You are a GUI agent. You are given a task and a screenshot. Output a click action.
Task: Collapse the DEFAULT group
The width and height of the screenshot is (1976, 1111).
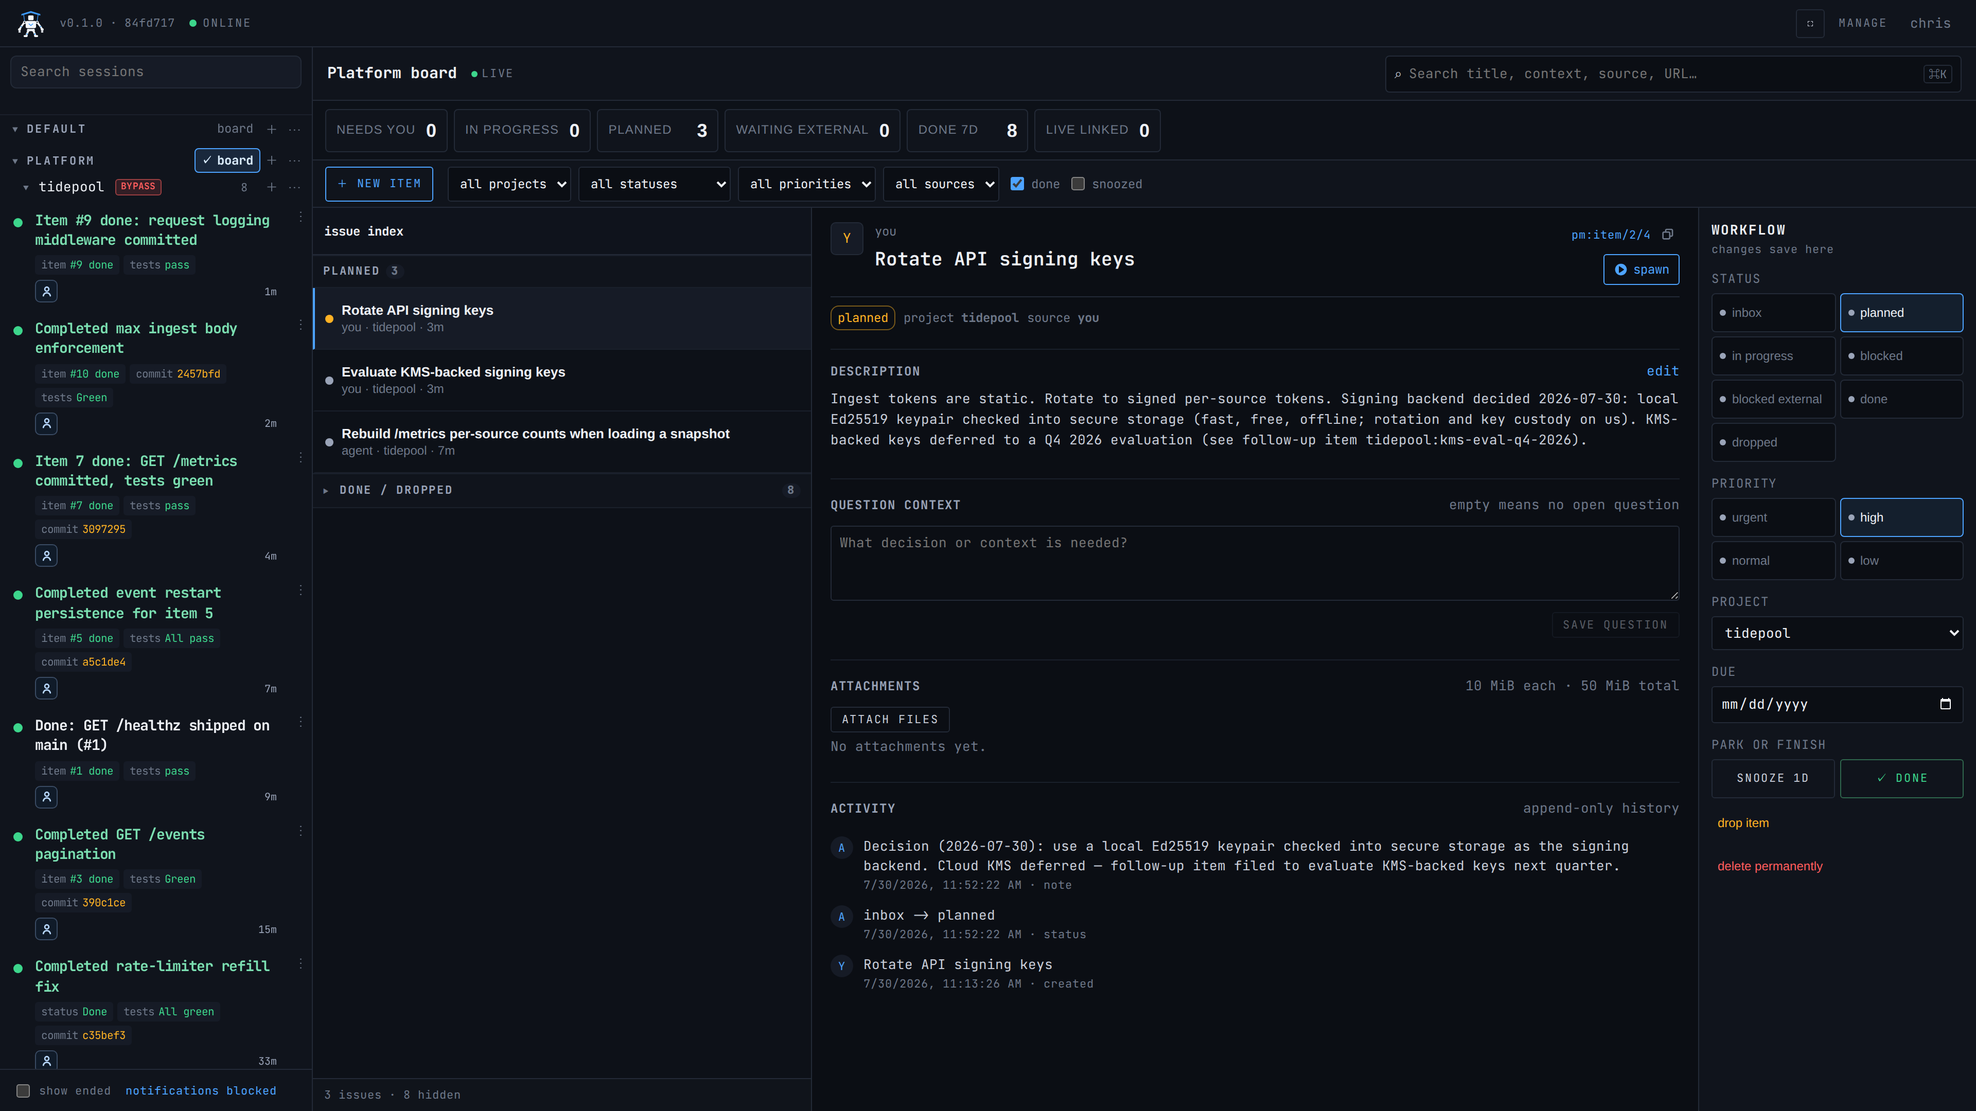[x=15, y=129]
